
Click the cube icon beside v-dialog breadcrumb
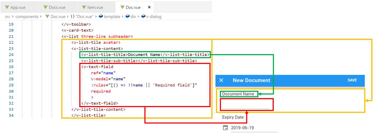(143, 16)
